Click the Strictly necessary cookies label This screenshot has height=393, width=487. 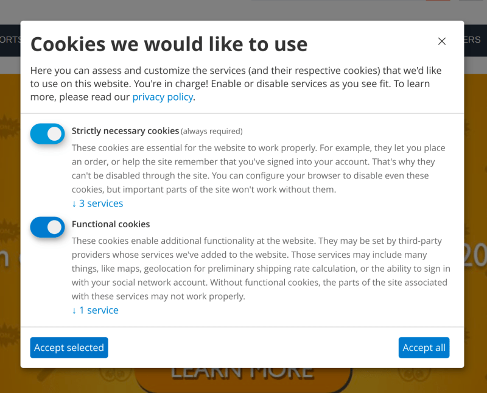(125, 131)
